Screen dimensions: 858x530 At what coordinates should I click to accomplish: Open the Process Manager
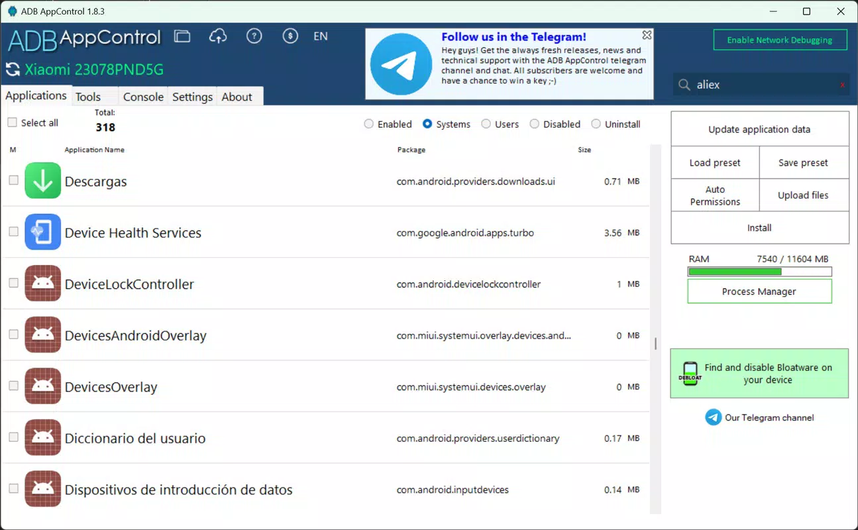coord(759,291)
